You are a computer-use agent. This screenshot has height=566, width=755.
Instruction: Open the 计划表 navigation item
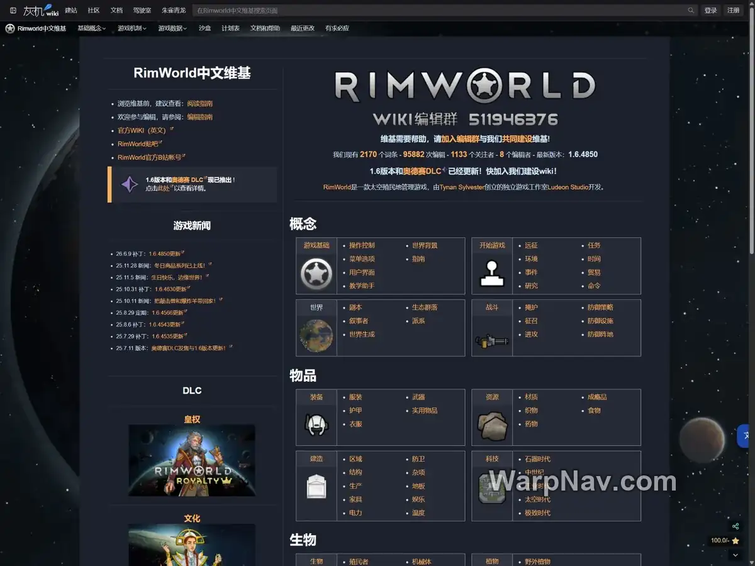pos(230,28)
